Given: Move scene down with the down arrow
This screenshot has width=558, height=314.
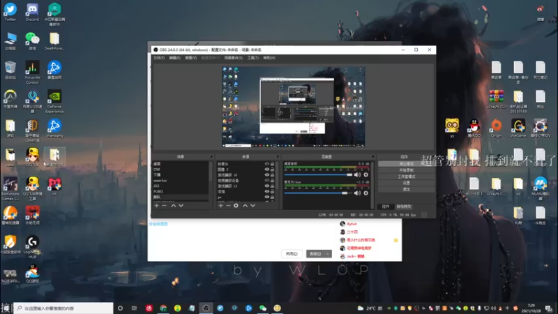Looking at the screenshot, I should coord(181,205).
